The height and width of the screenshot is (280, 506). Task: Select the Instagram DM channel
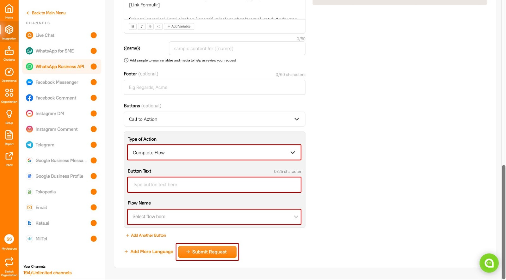62,113
